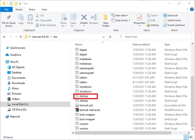Click the Copy icon in Clipboard group
Screen dimensions: 195x140
[x=21, y=18]
